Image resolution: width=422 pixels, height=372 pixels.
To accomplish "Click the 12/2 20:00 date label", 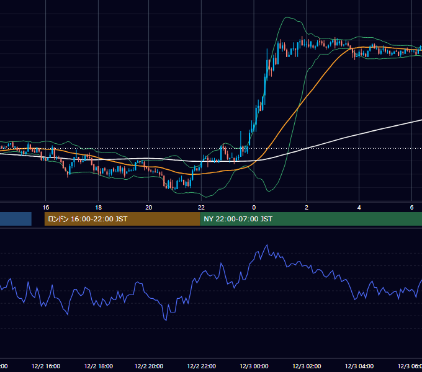I will click(149, 366).
